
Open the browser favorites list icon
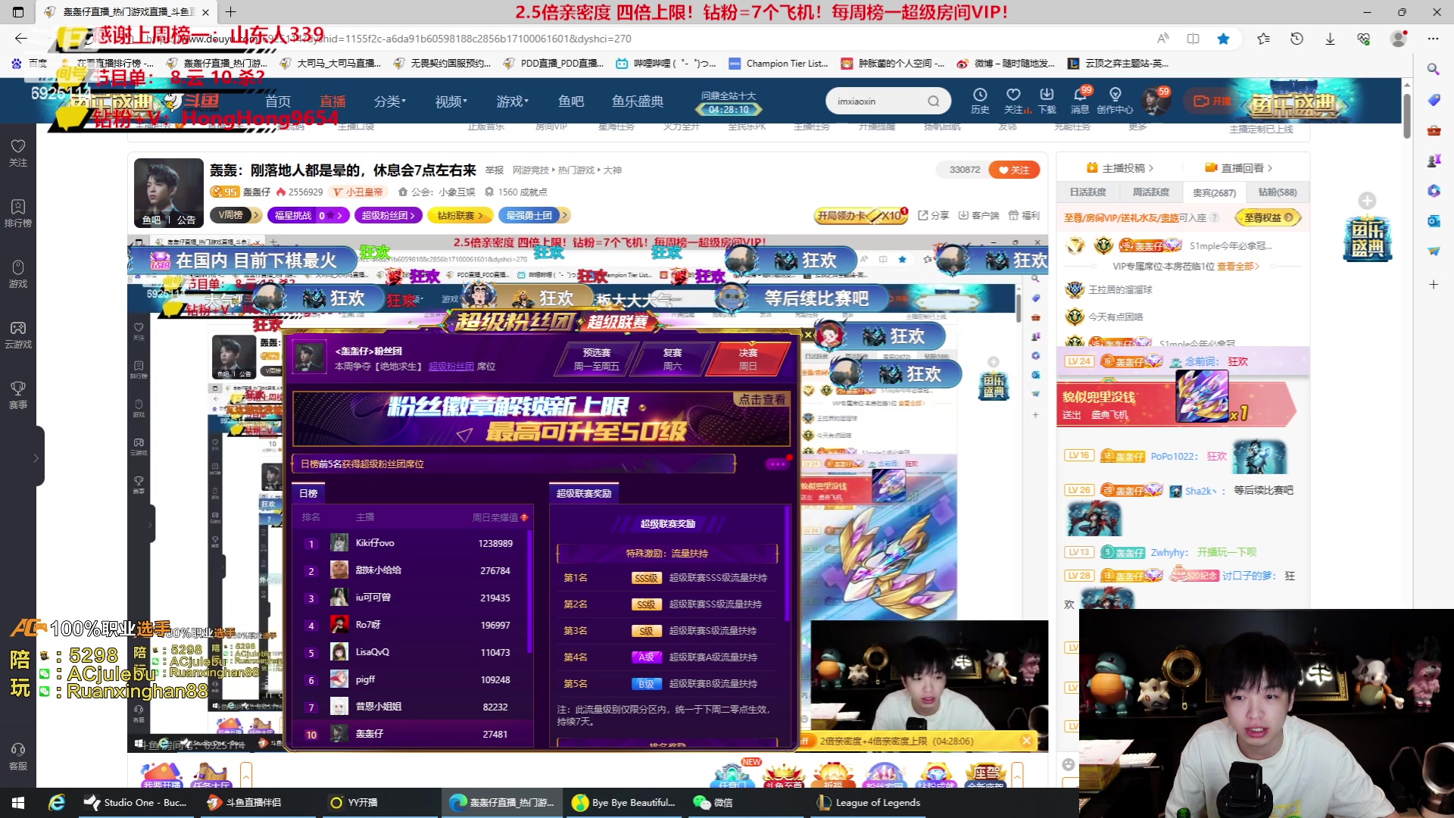(x=1263, y=39)
